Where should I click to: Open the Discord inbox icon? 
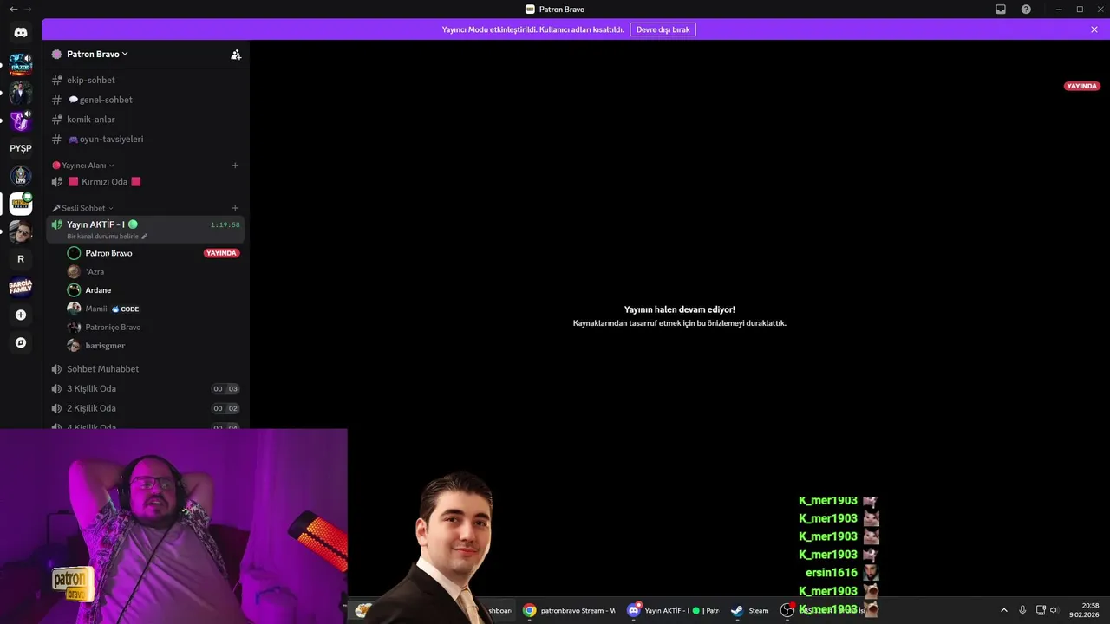pyautogui.click(x=1001, y=10)
